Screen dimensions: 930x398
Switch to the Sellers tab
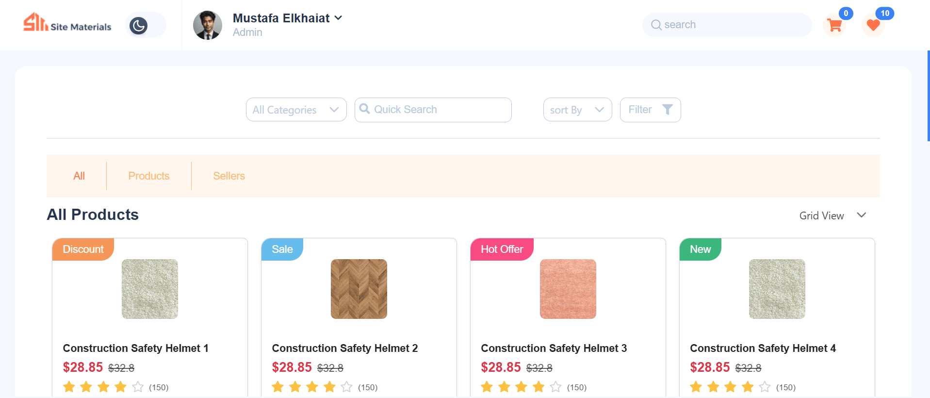(x=229, y=176)
